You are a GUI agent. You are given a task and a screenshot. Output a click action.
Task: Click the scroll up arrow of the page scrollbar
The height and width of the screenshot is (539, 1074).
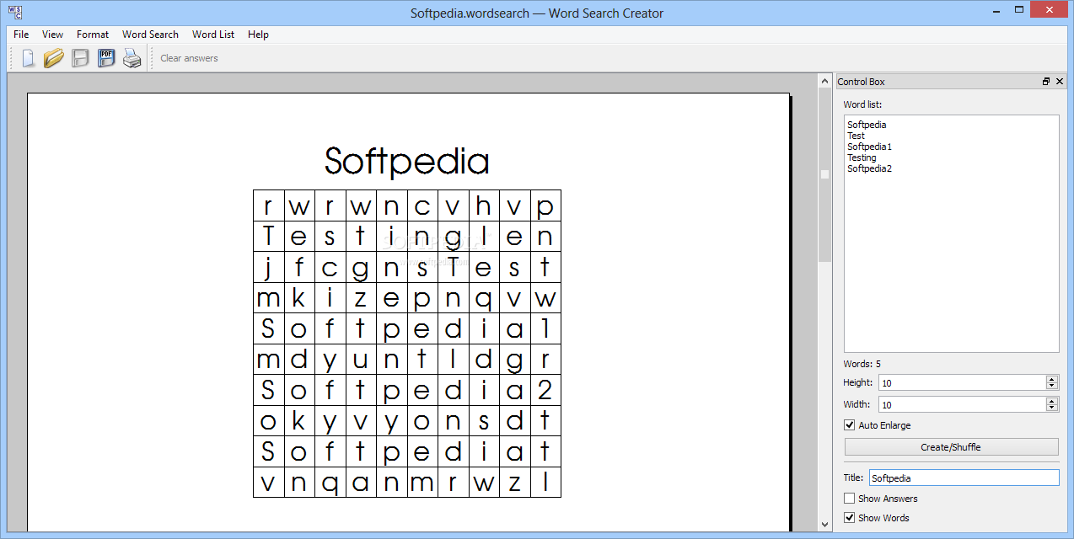coord(824,81)
